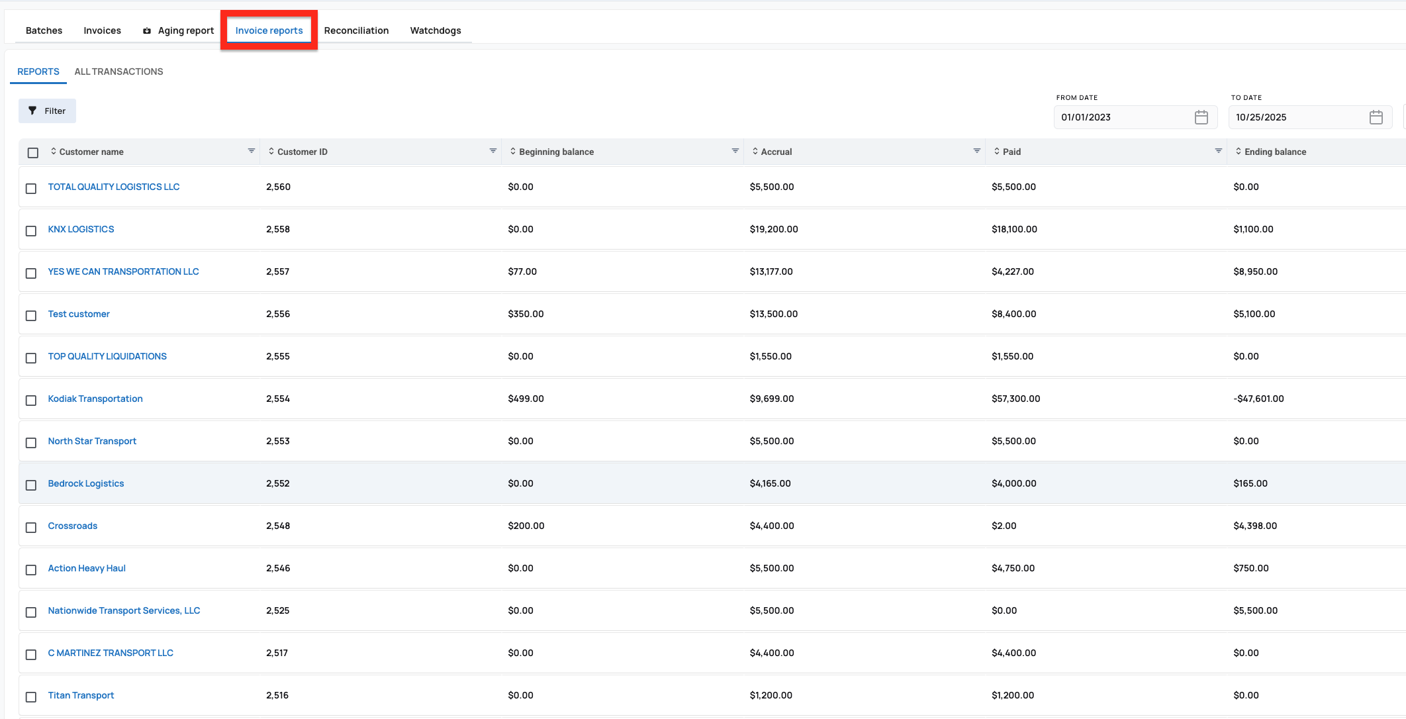Click the Filter button
Viewport: 1406px width, 719px height.
point(46,111)
